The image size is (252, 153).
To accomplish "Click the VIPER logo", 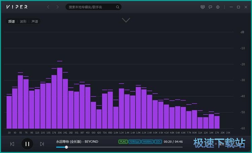I will point(17,7).
